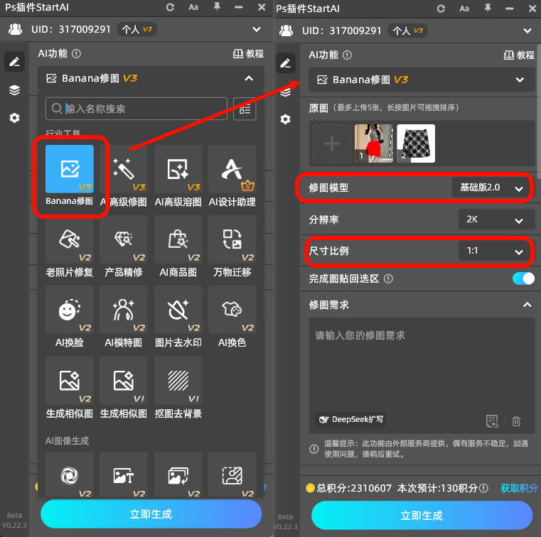Click refresh icon in right panel title bar
The width and height of the screenshot is (541, 537).
pos(441,9)
